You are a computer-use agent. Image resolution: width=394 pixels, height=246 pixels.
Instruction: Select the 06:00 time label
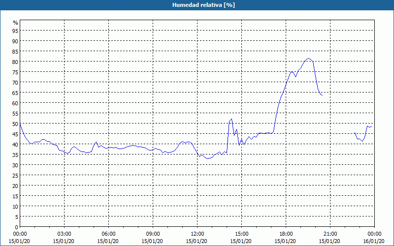coord(108,234)
